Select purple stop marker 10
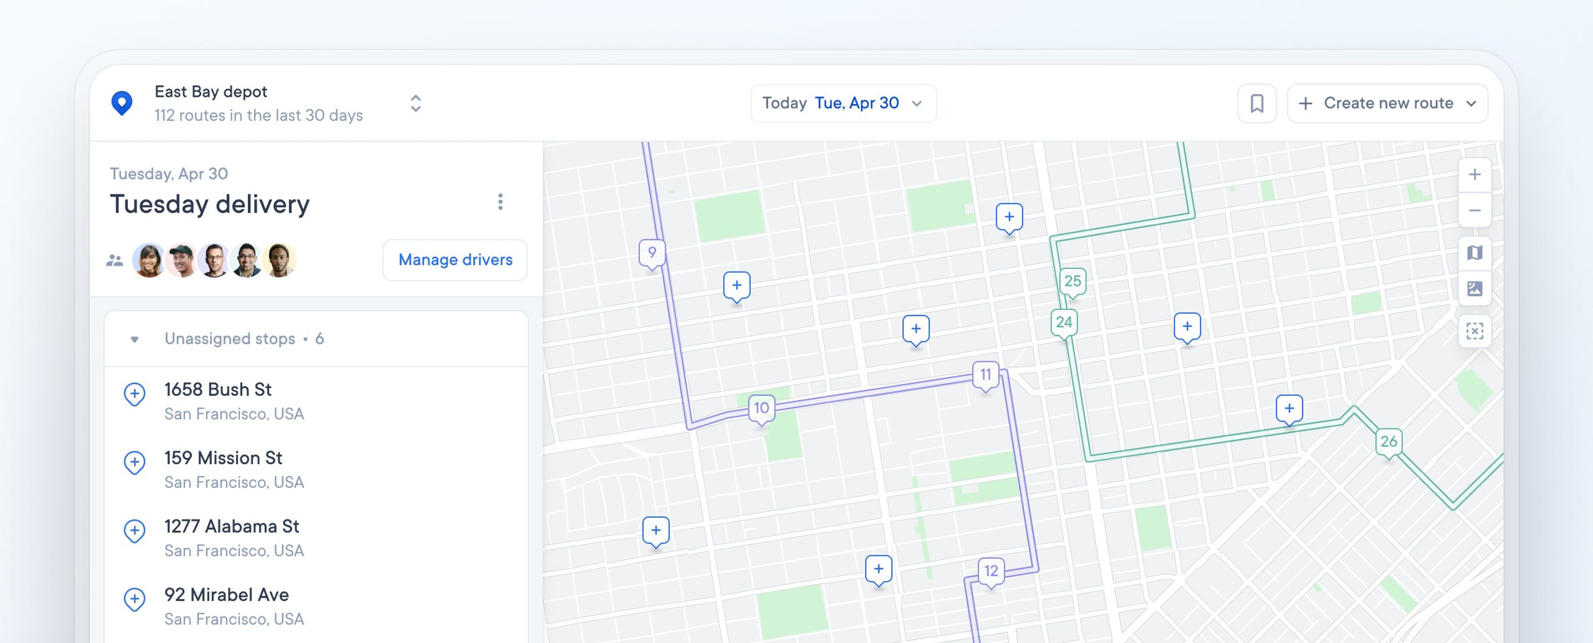Screen dimensions: 1593x643 (761, 409)
